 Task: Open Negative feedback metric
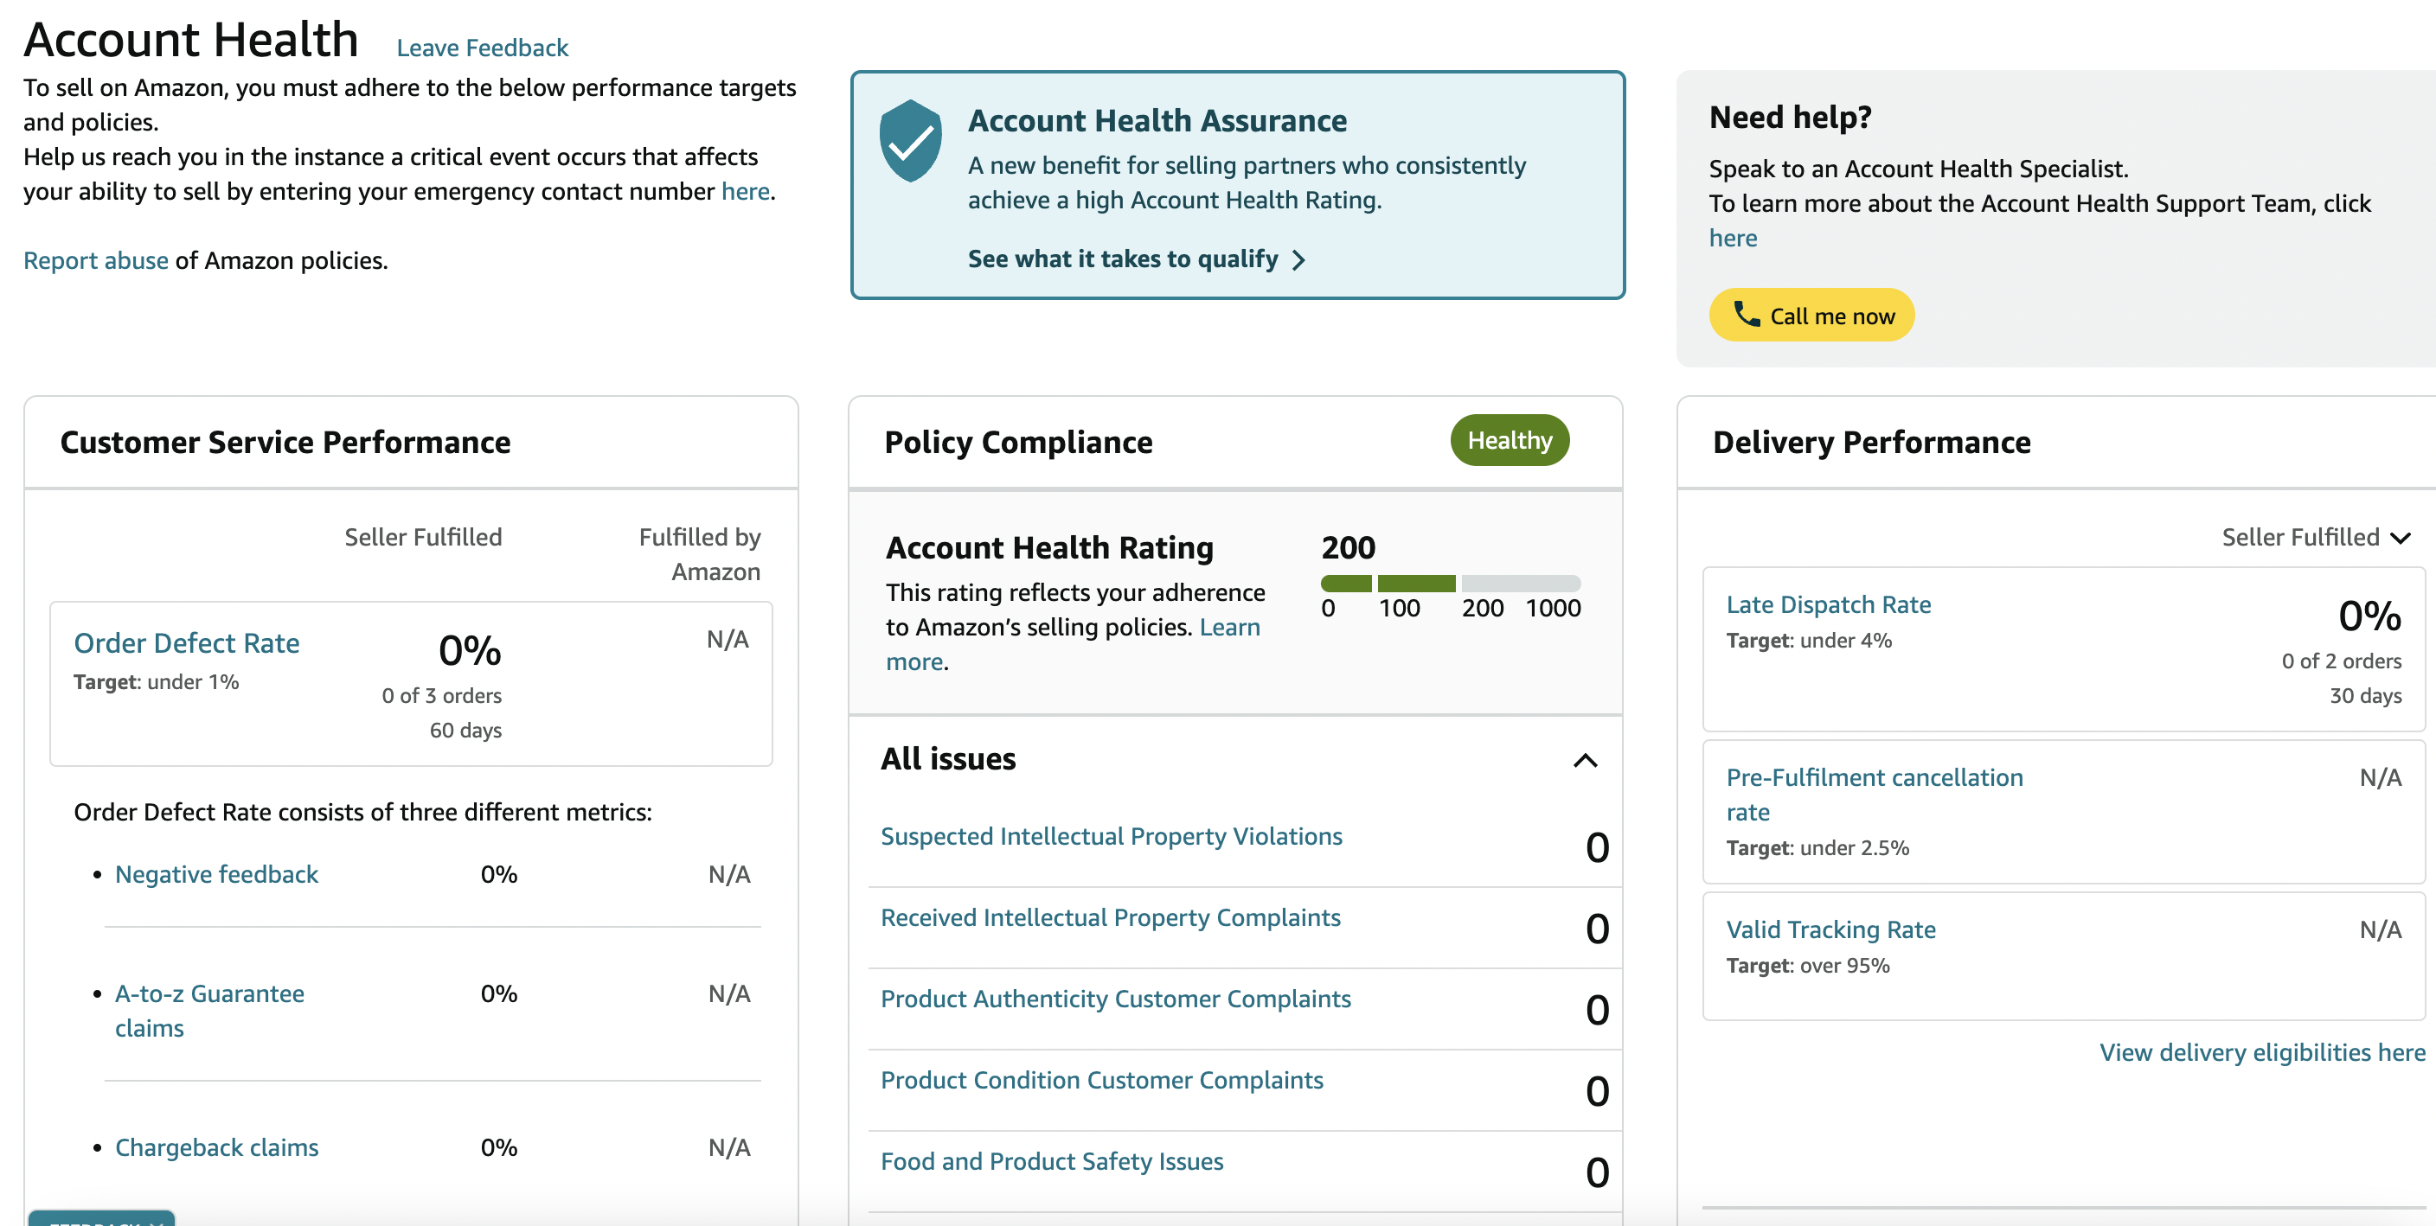coord(216,874)
